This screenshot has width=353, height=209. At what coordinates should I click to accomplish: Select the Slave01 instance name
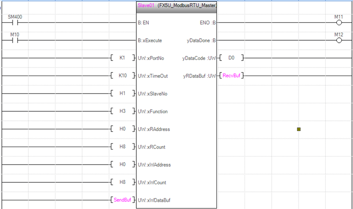[146, 6]
